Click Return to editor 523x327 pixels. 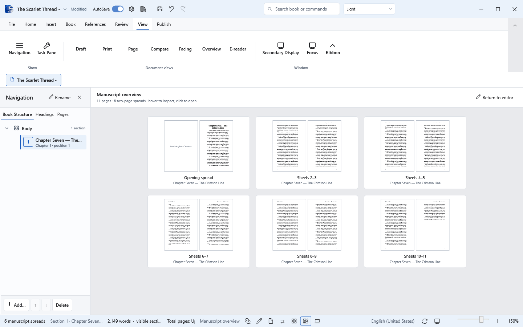495,97
